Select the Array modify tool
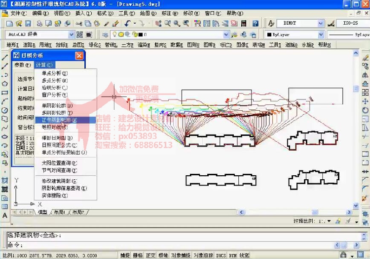This screenshot has height=259, width=370. point(365,92)
